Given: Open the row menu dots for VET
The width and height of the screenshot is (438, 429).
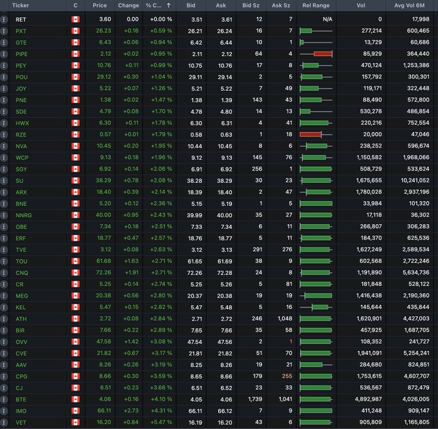Looking at the screenshot, I should (x=4, y=423).
